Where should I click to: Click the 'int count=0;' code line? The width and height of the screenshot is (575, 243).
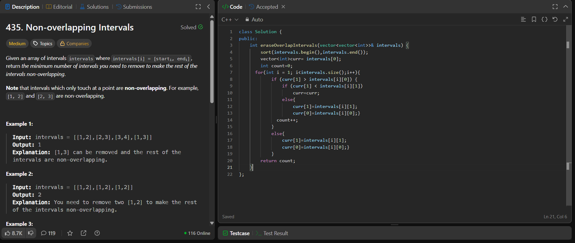[276, 65]
